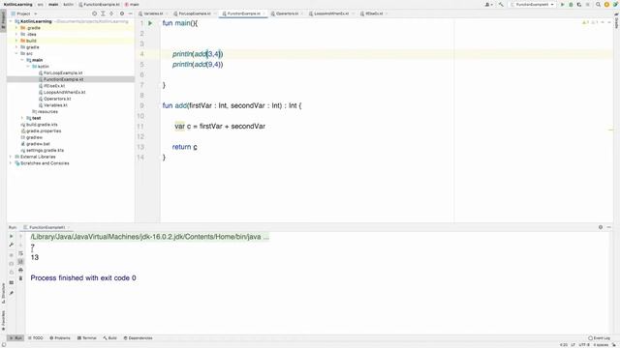Expand External Libraries arrow
This screenshot has height=348, width=620.
tap(11, 157)
